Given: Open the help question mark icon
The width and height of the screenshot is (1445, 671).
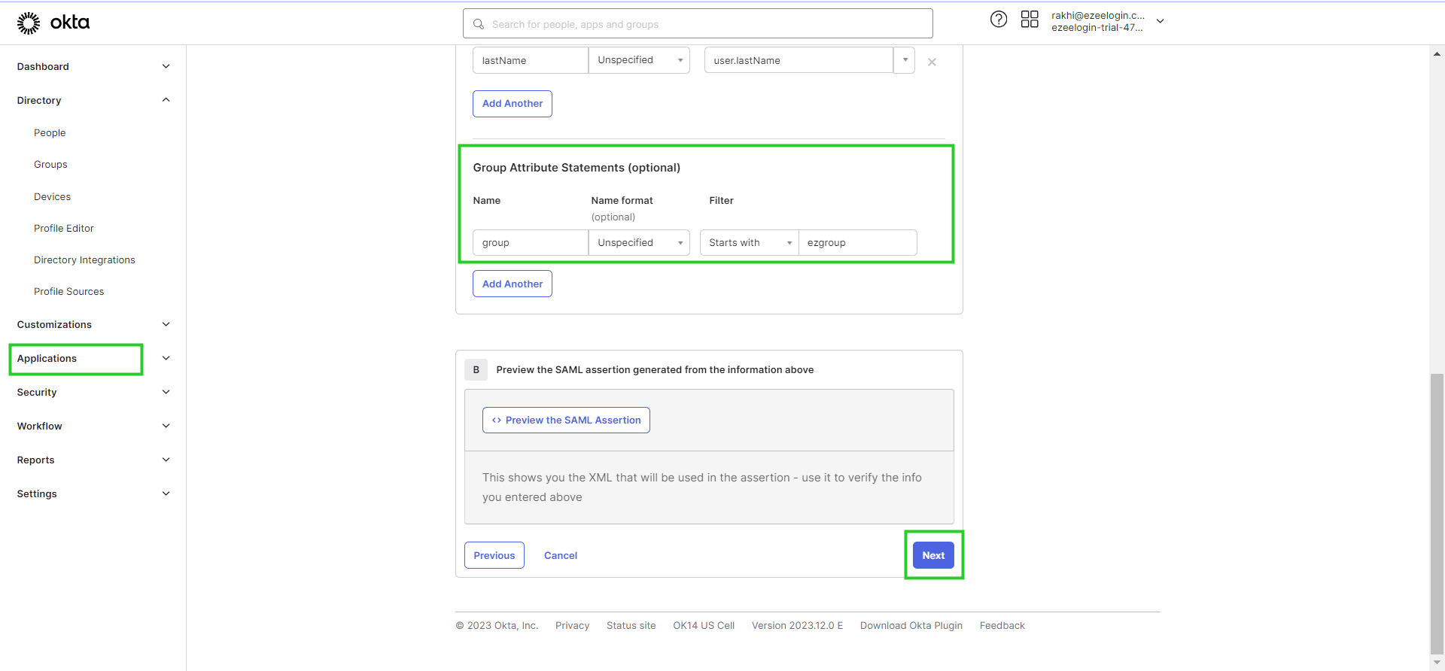Looking at the screenshot, I should coord(998,20).
